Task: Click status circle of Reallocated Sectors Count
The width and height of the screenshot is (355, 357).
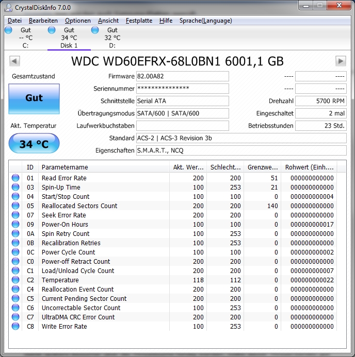Action: (x=15, y=206)
